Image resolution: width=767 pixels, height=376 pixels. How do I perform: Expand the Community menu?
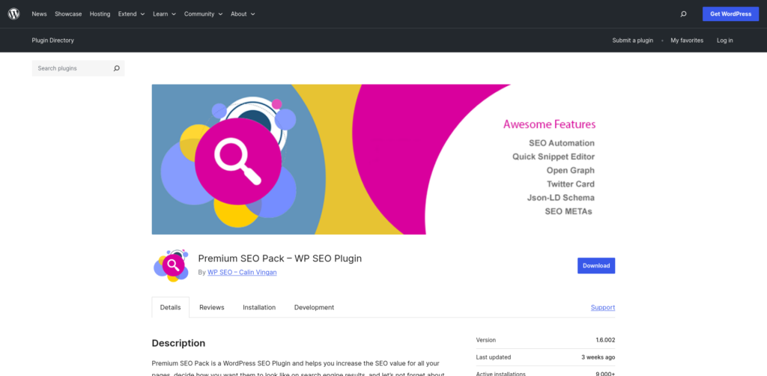[204, 13]
